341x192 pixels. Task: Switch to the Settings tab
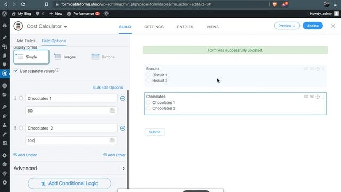tap(154, 27)
